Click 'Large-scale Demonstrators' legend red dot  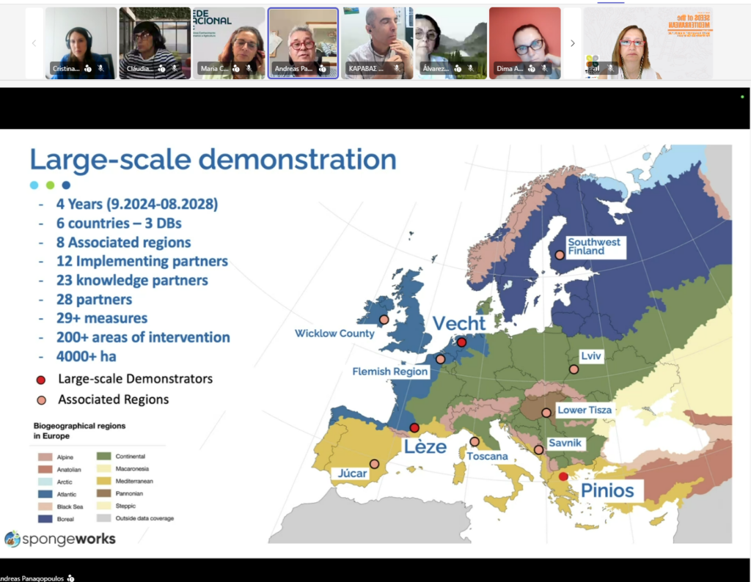[41, 380]
